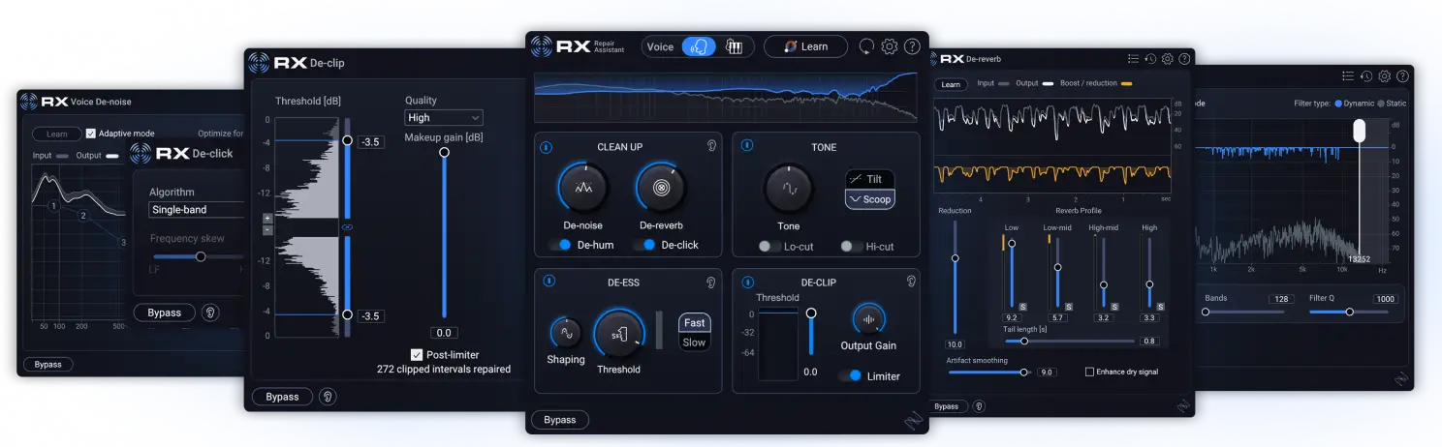Select the Tilt tone option
This screenshot has width=1442, height=447.
click(869, 179)
